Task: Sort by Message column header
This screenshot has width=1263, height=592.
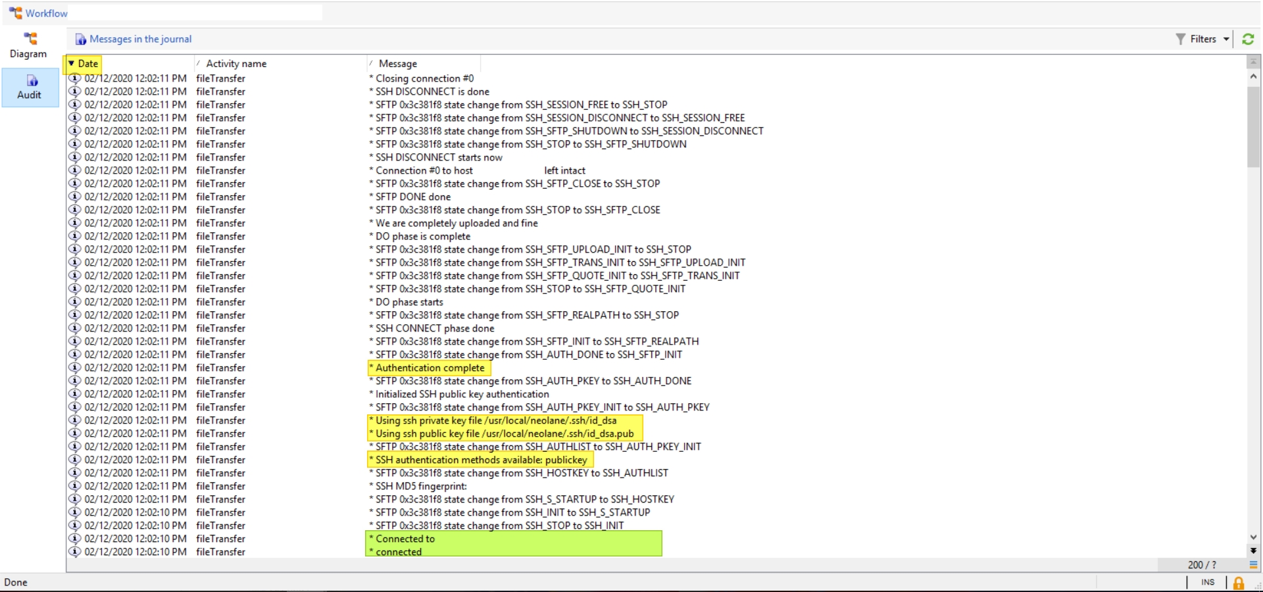Action: (397, 64)
